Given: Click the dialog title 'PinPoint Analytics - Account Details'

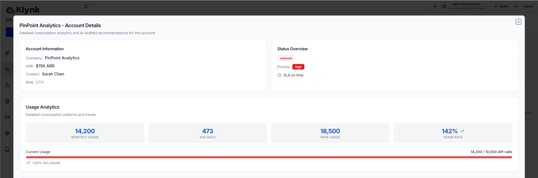Looking at the screenshot, I should click(60, 25).
